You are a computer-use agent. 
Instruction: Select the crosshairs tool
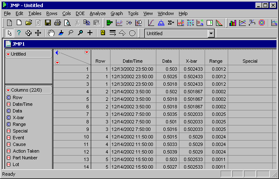click(x=89, y=33)
